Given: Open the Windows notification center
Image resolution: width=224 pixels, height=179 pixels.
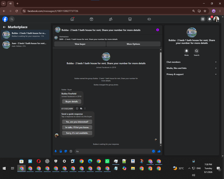Looking at the screenshot, I should (x=219, y=168).
